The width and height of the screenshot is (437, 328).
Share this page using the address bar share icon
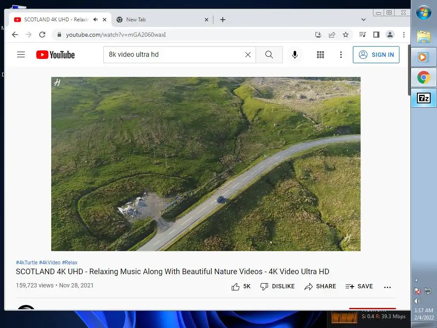click(x=332, y=35)
